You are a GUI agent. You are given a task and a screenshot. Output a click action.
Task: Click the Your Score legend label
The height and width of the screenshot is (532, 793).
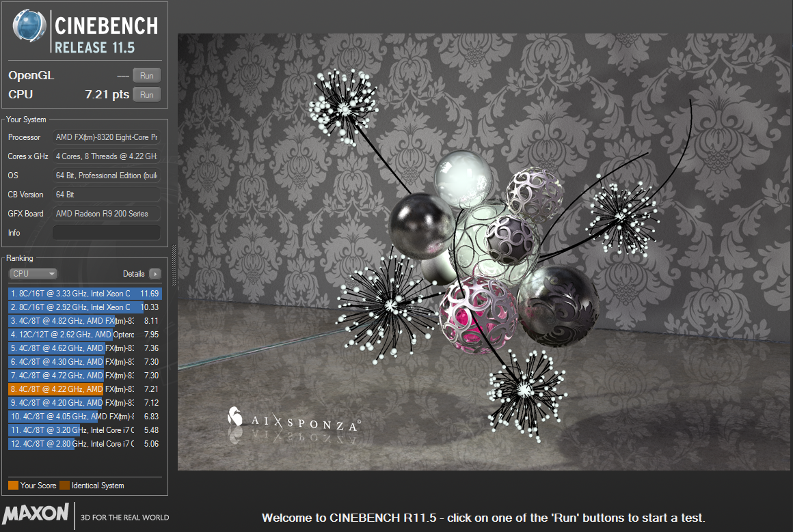tap(38, 486)
